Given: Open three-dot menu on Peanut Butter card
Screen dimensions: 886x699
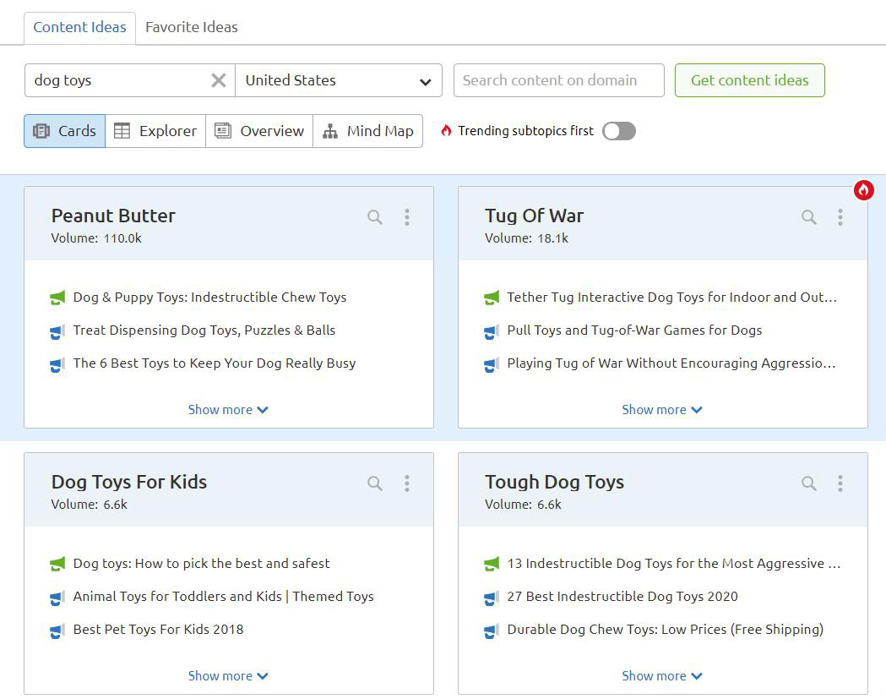Looking at the screenshot, I should pyautogui.click(x=406, y=217).
